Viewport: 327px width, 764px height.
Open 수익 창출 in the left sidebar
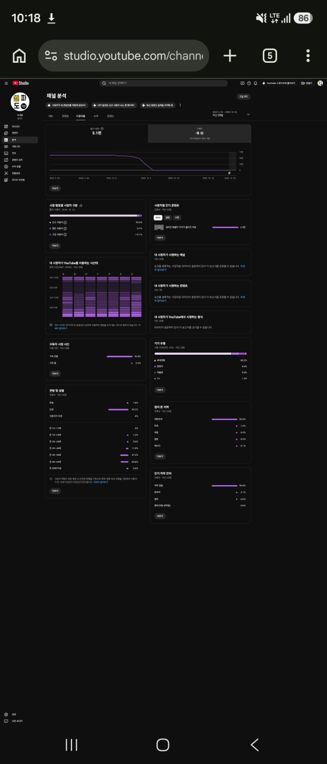[20, 166]
